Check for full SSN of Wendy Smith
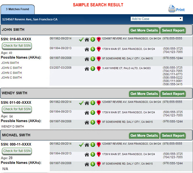 pyautogui.click(x=17, y=109)
